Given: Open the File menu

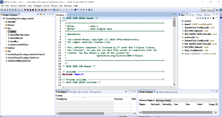Looking at the screenshot, I should (2, 6).
